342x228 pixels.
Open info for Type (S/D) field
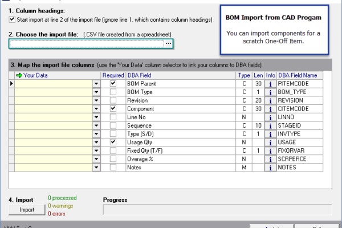[270, 134]
